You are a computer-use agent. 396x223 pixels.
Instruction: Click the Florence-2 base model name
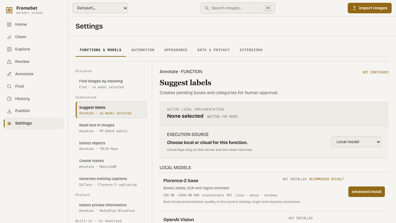point(181,181)
